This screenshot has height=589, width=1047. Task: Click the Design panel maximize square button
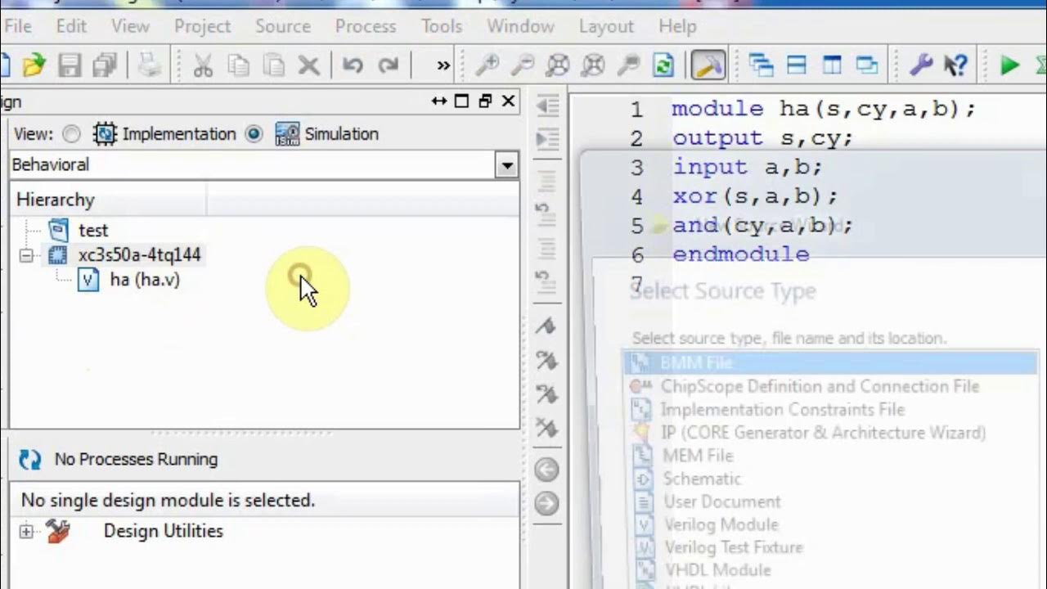point(461,101)
